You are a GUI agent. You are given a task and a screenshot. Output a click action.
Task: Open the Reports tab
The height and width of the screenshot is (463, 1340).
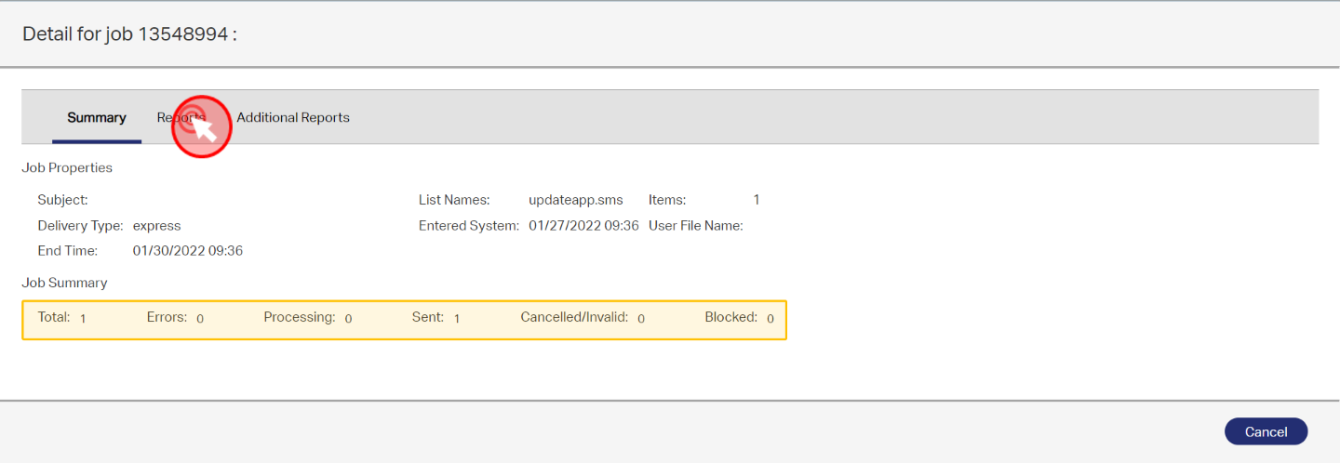180,118
